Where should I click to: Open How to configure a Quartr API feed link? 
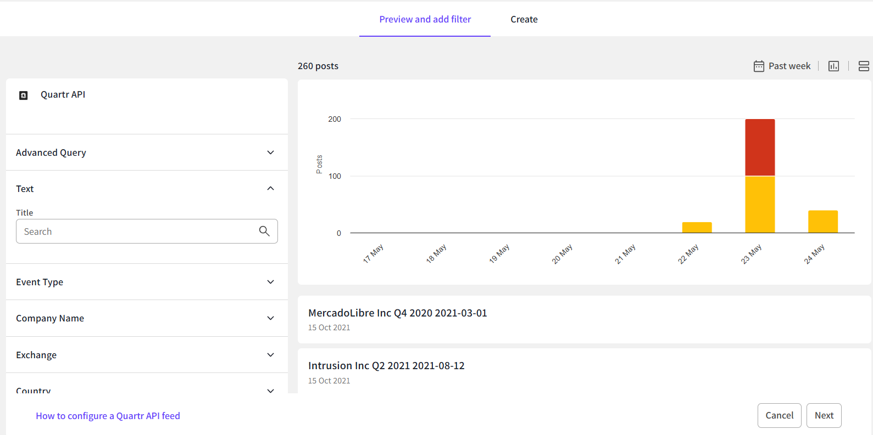[108, 416]
